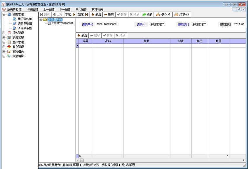Expand the 销售管理 tree node
Image resolution: width=248 pixels, height=169 pixels.
click(x=4, y=38)
